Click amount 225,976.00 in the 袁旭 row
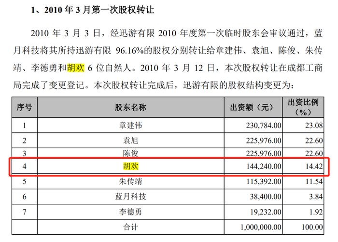The width and height of the screenshot is (338, 242). (264, 141)
